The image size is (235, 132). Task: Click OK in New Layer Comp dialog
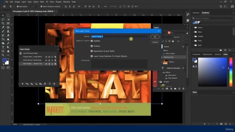[155, 37]
